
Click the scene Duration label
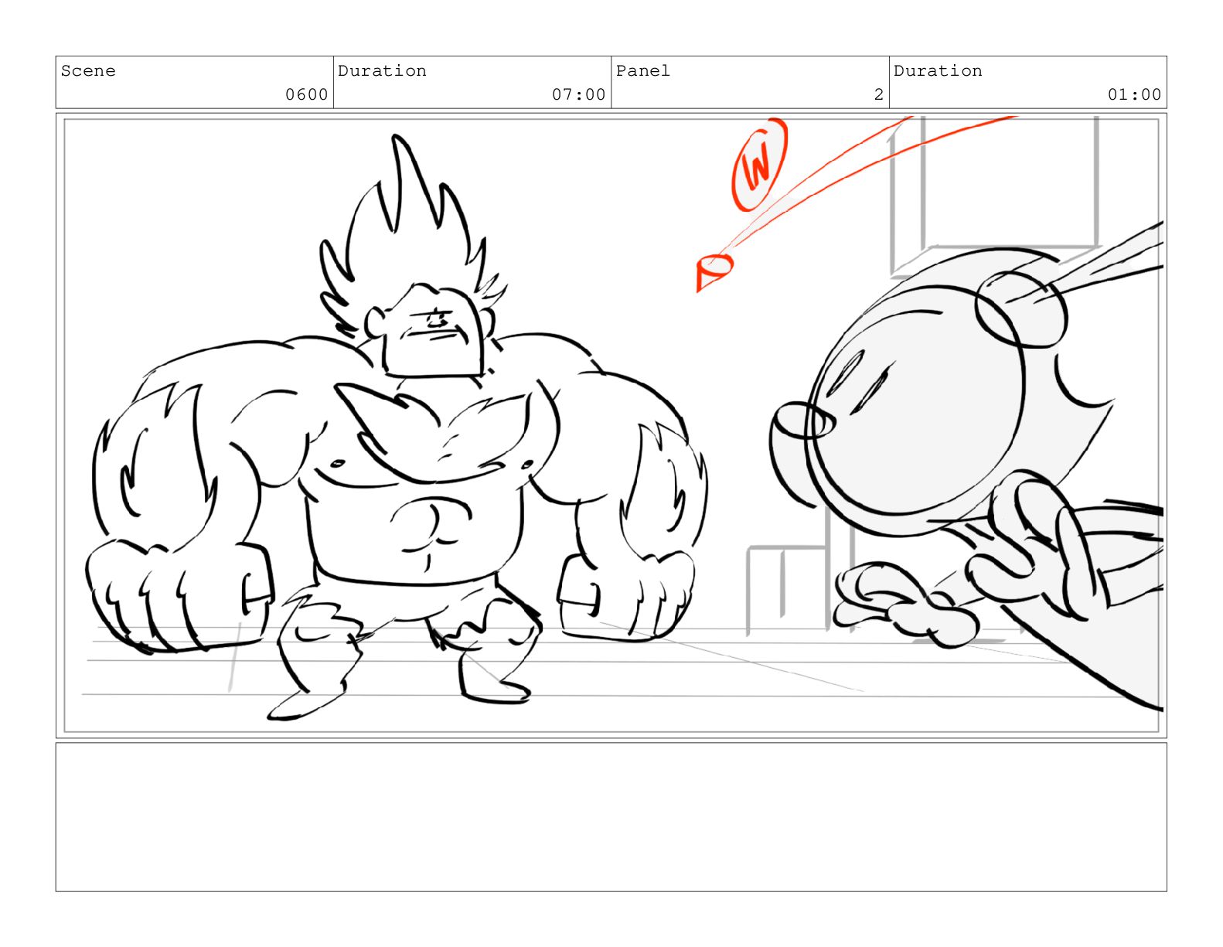click(382, 71)
